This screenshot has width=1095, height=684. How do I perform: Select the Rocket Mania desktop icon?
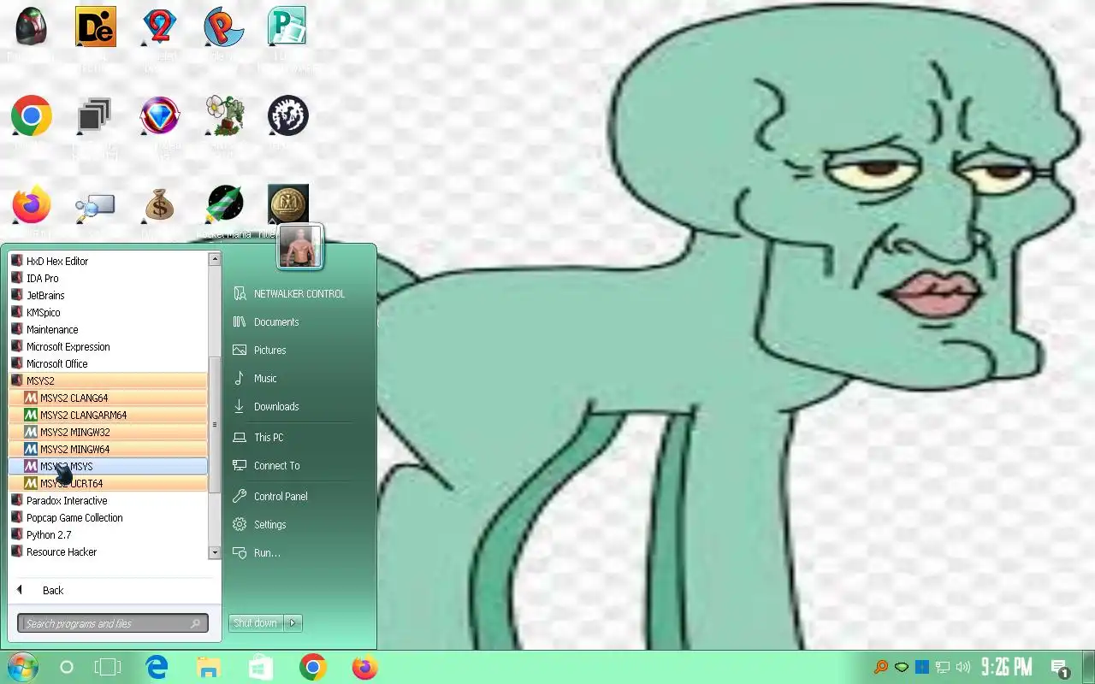pos(224,205)
